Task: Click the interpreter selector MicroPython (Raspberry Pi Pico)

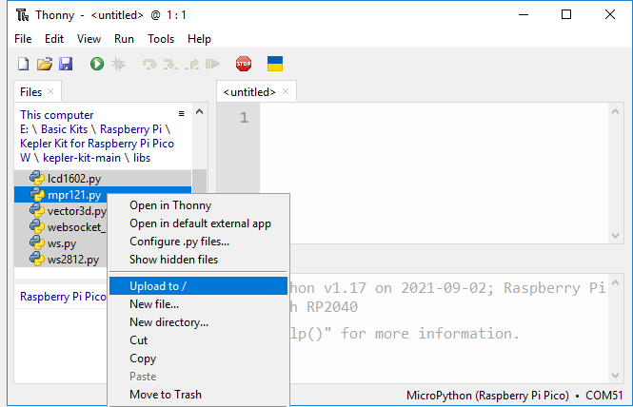Action: 487,396
